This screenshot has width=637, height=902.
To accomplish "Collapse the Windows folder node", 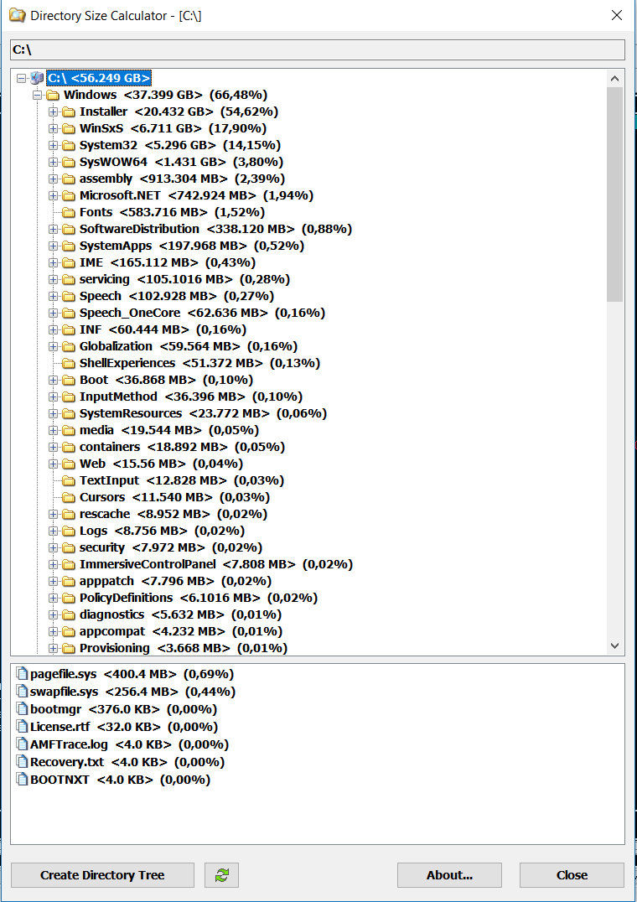I will pyautogui.click(x=38, y=95).
